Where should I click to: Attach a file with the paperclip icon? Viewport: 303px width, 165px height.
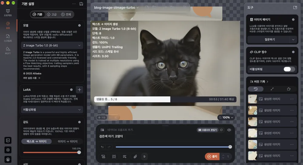[135, 157]
